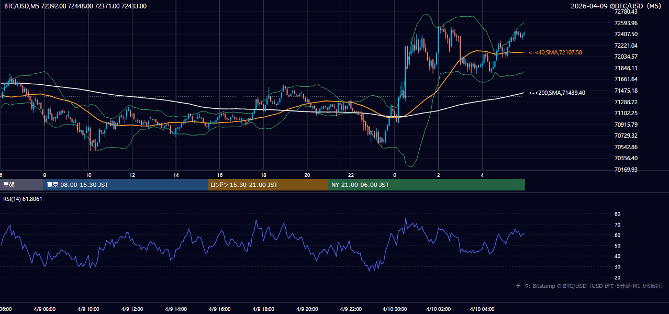The image size is (669, 314).
Task: Click bottom time label 4/9 08:00
Action: pyautogui.click(x=44, y=309)
